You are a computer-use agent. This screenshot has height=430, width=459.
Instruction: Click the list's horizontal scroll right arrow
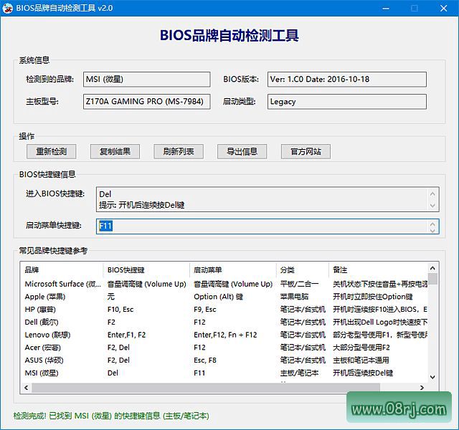coord(422,388)
